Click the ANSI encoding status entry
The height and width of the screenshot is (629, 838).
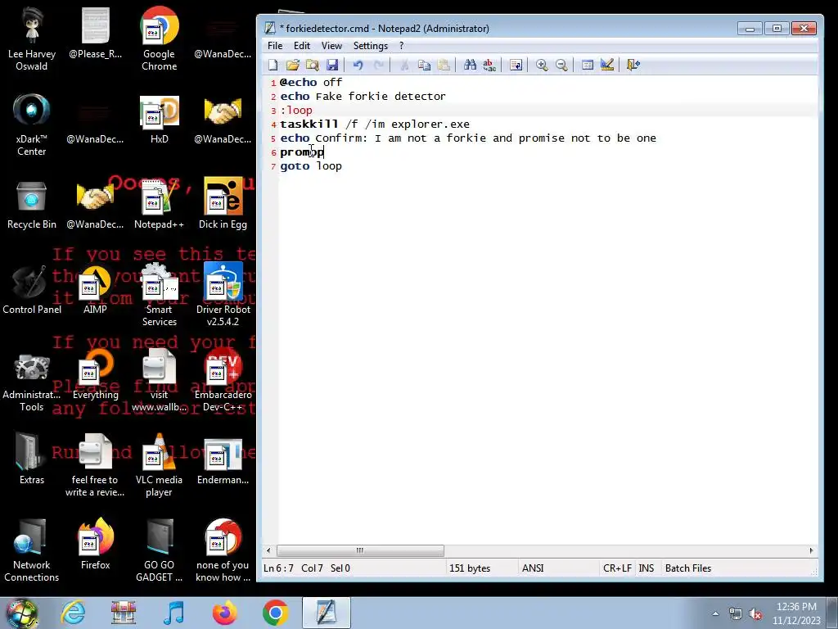(533, 568)
